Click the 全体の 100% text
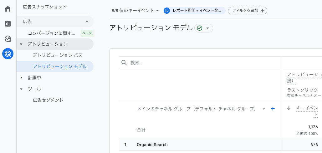This screenshot has width=322, height=153. (x=307, y=134)
